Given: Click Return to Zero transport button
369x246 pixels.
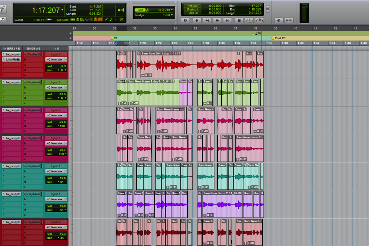Looking at the screenshot, I should coord(196,21).
